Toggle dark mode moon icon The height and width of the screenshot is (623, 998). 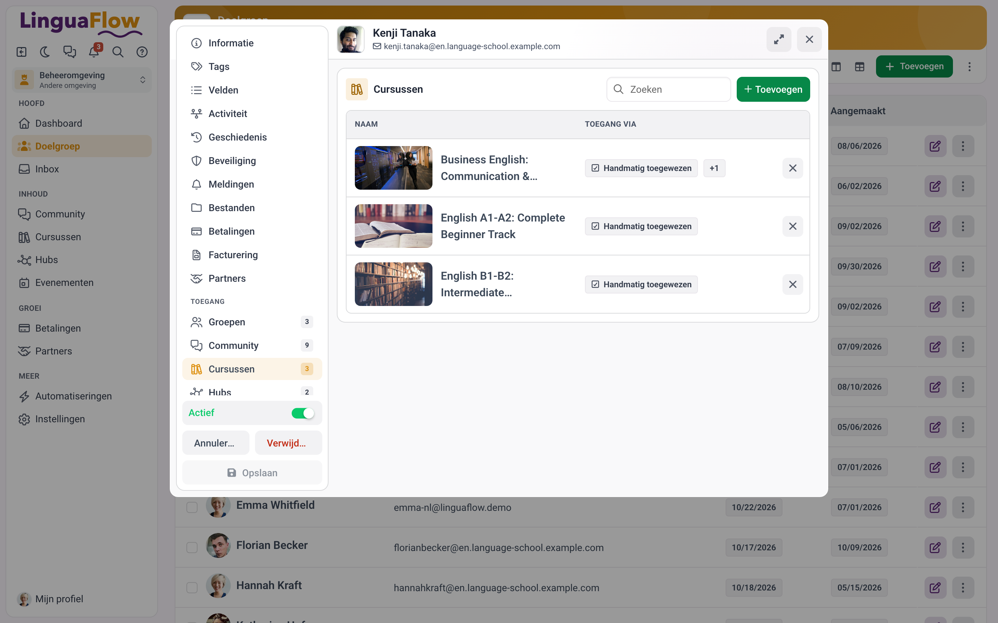point(45,52)
